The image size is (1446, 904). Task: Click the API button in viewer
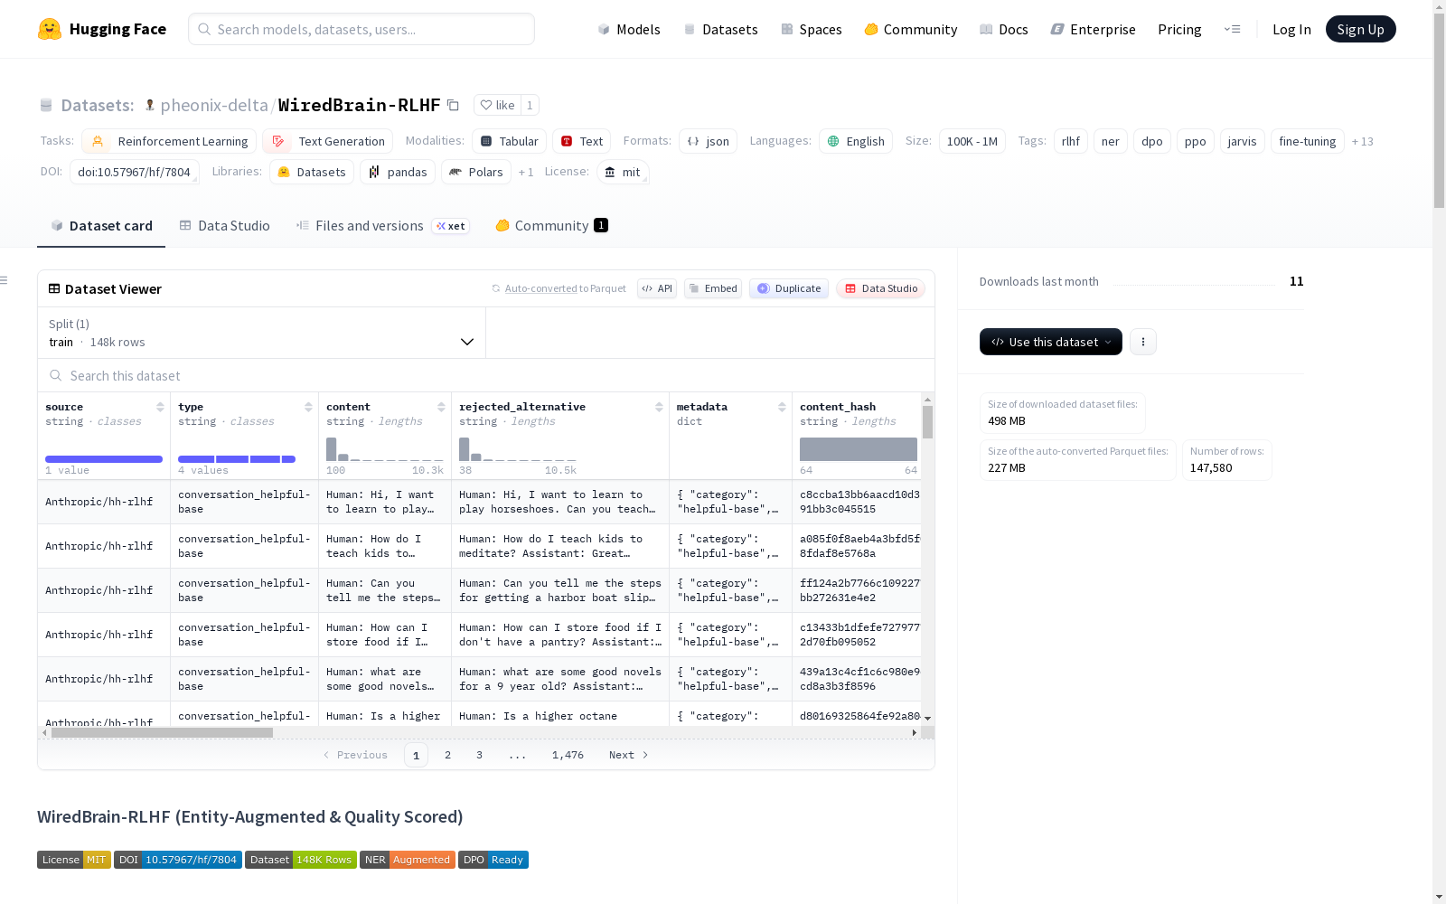pyautogui.click(x=657, y=288)
